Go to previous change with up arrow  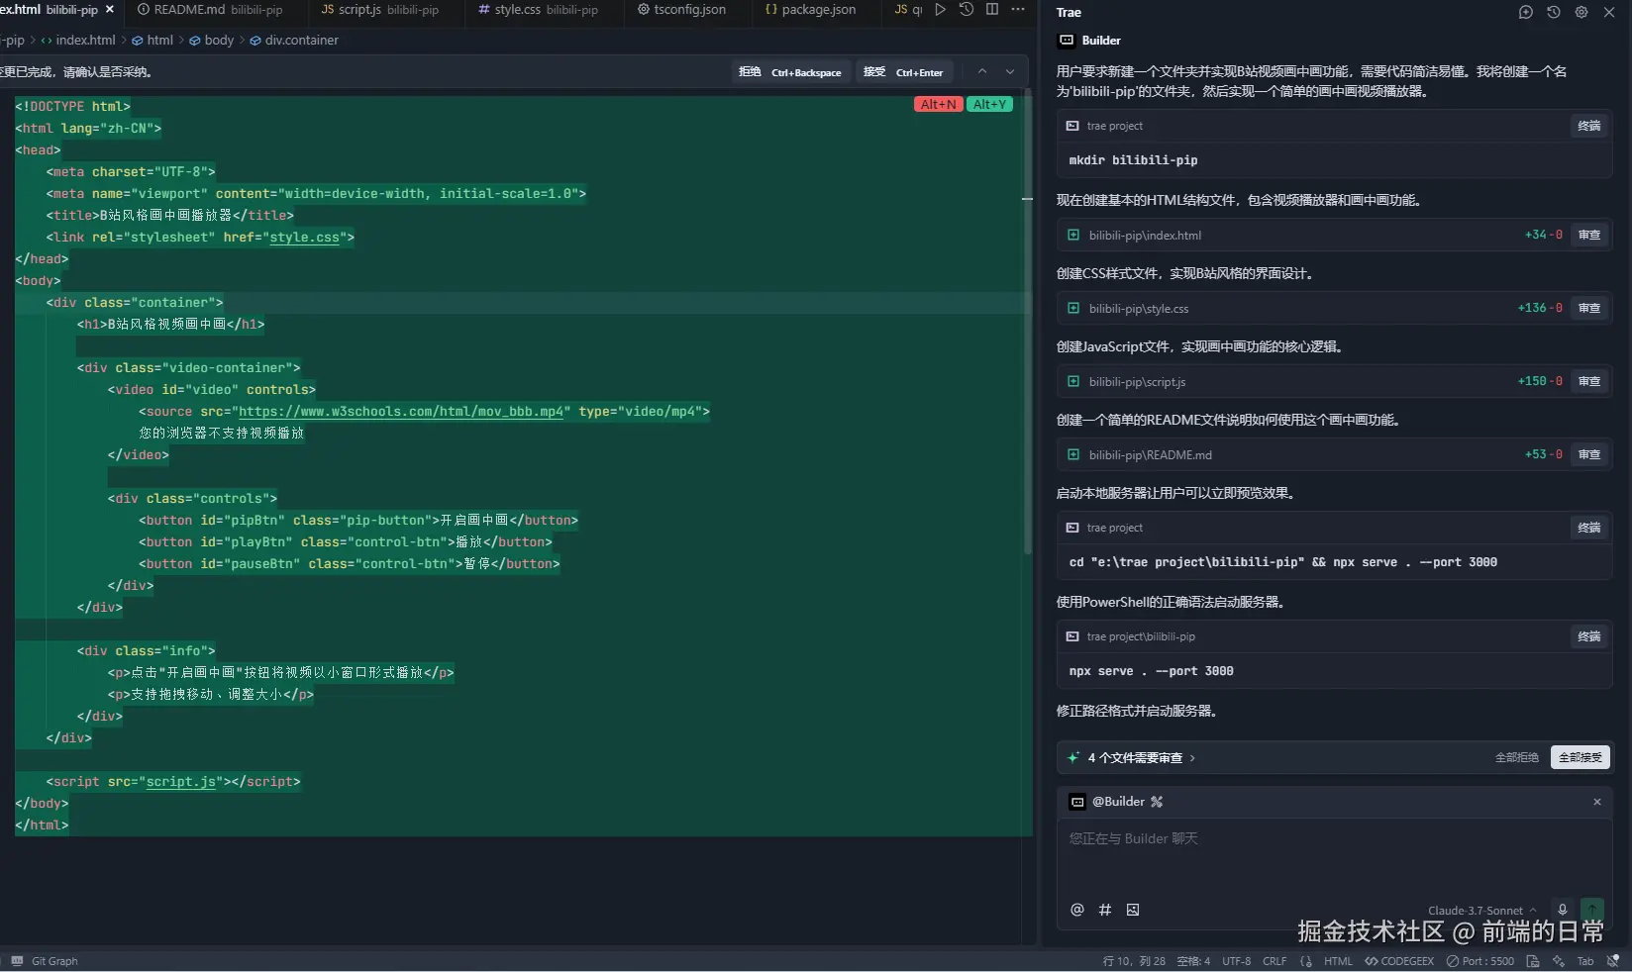coord(982,71)
